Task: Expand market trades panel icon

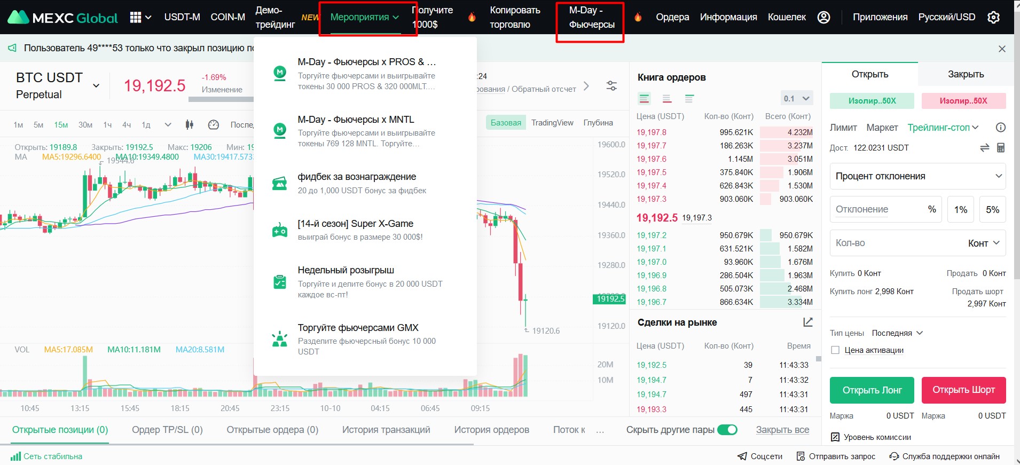Action: click(808, 322)
